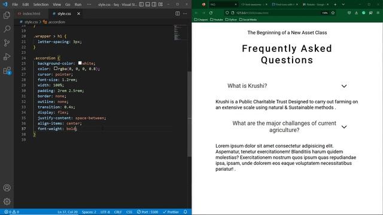Screen dimensions: 383x215
Task: Close the FAQ browser tab
Action: [x=235, y=4]
